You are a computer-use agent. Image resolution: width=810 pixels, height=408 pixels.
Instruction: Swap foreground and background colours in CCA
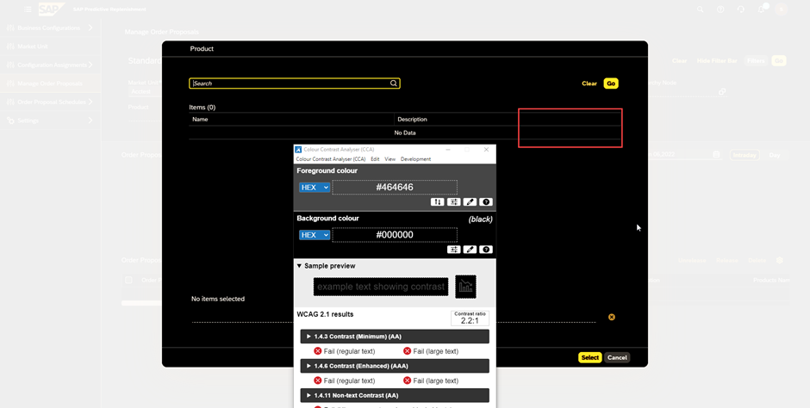(438, 202)
